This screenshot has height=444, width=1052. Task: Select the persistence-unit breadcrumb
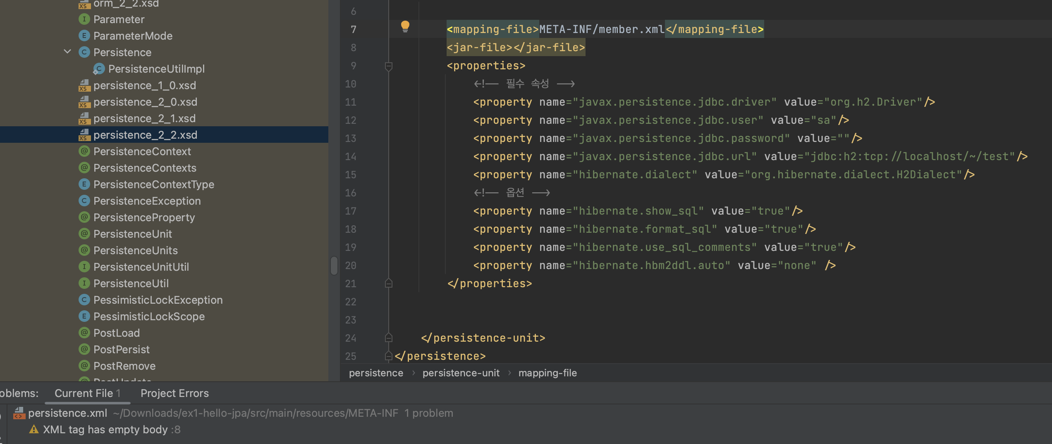point(461,373)
